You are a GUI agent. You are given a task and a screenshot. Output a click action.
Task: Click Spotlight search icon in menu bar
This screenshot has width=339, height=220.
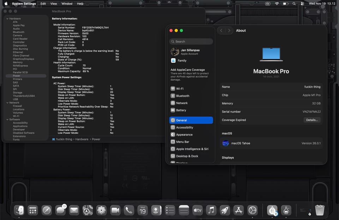pos(294,4)
